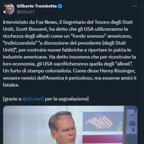This screenshot has width=144, height=144.
Task: Open the profile via name Gilberto Trombetta
Action: pyautogui.click(x=37, y=6)
